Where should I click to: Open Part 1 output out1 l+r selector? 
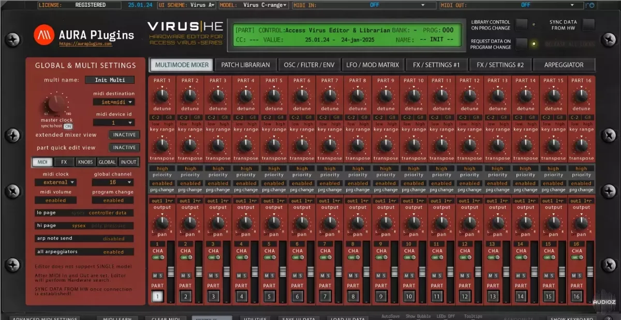click(161, 201)
